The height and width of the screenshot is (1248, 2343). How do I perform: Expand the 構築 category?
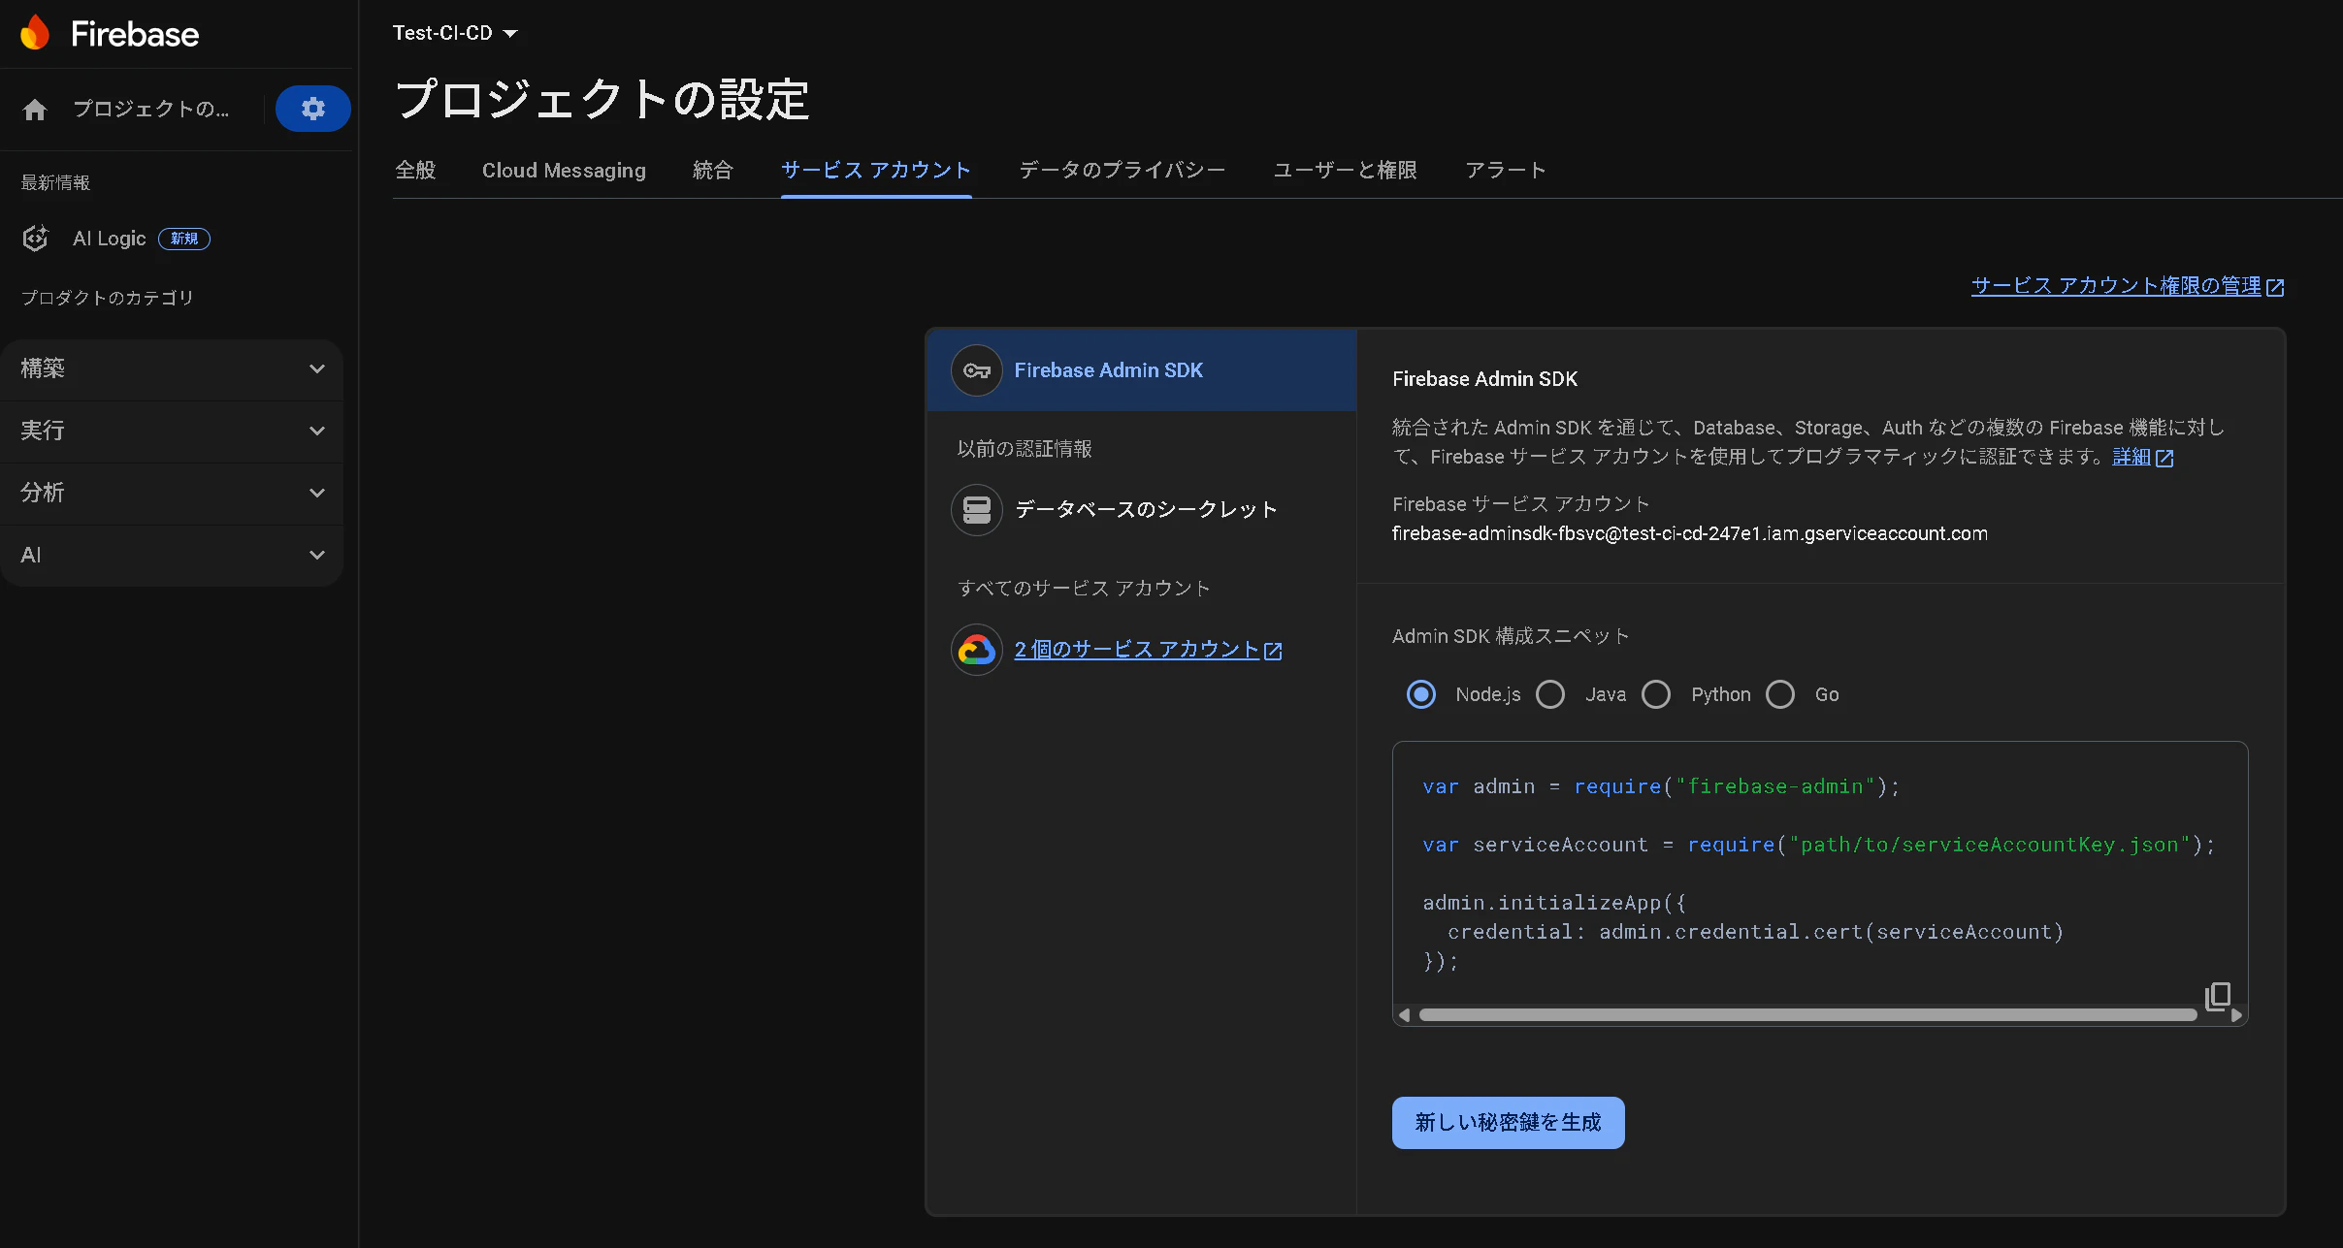click(x=172, y=369)
